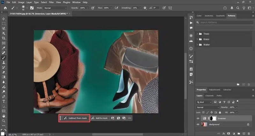Click Add to mask button

click(x=100, y=118)
